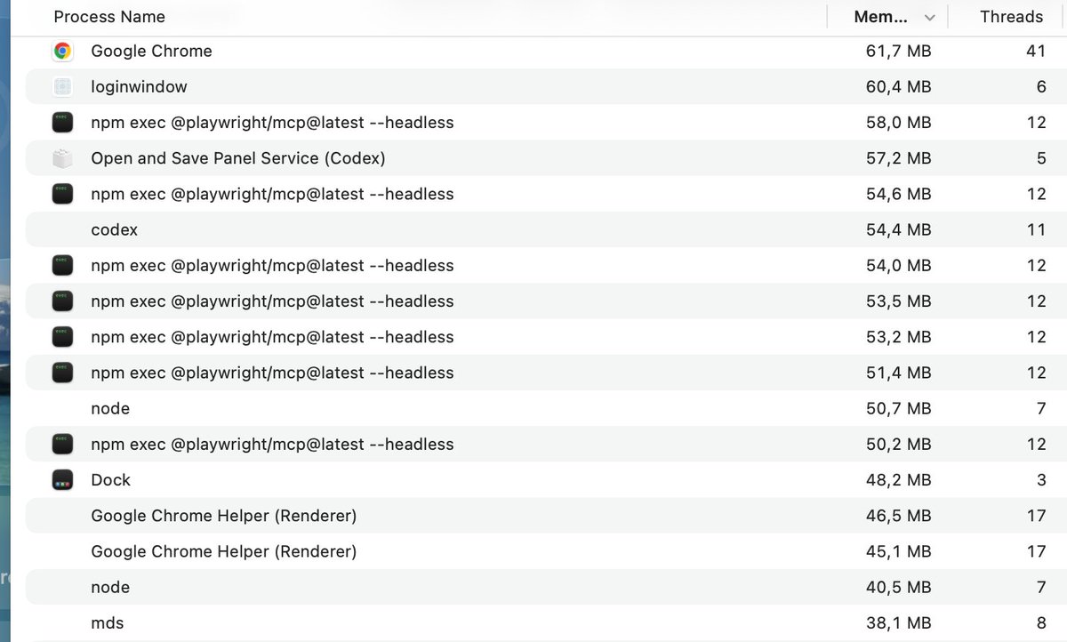This screenshot has height=642, width=1067.
Task: Select the loginwindow process name
Action: coord(139,86)
